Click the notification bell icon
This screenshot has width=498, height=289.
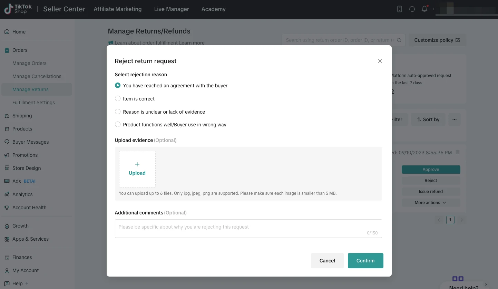424,9
